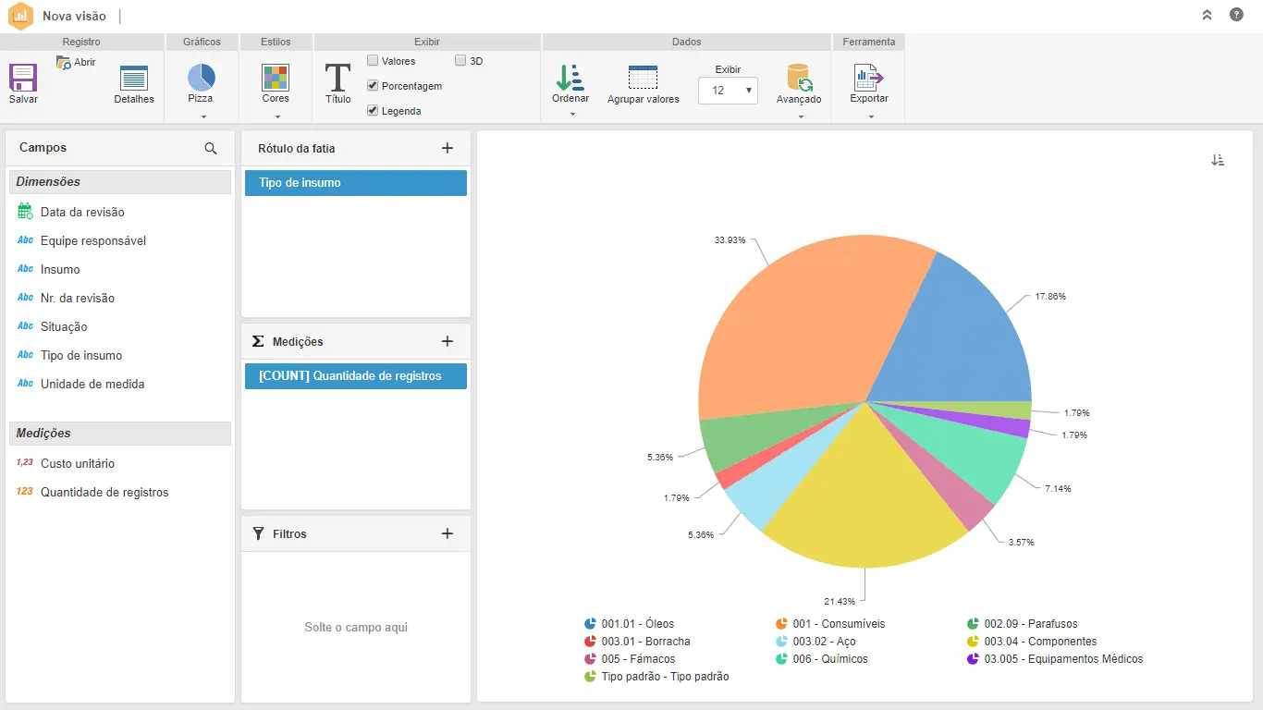Click the plus icon in Filtros panel

pyautogui.click(x=448, y=533)
